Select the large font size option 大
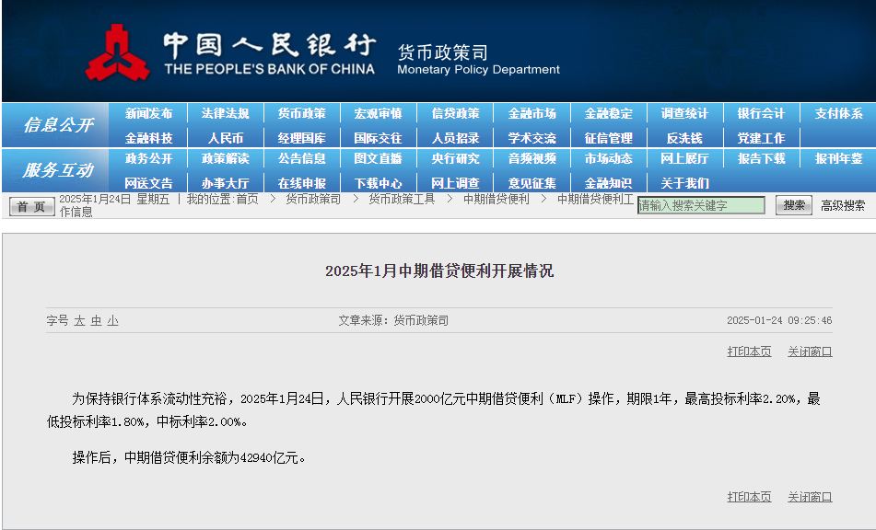The width and height of the screenshot is (876, 530). pos(79,321)
